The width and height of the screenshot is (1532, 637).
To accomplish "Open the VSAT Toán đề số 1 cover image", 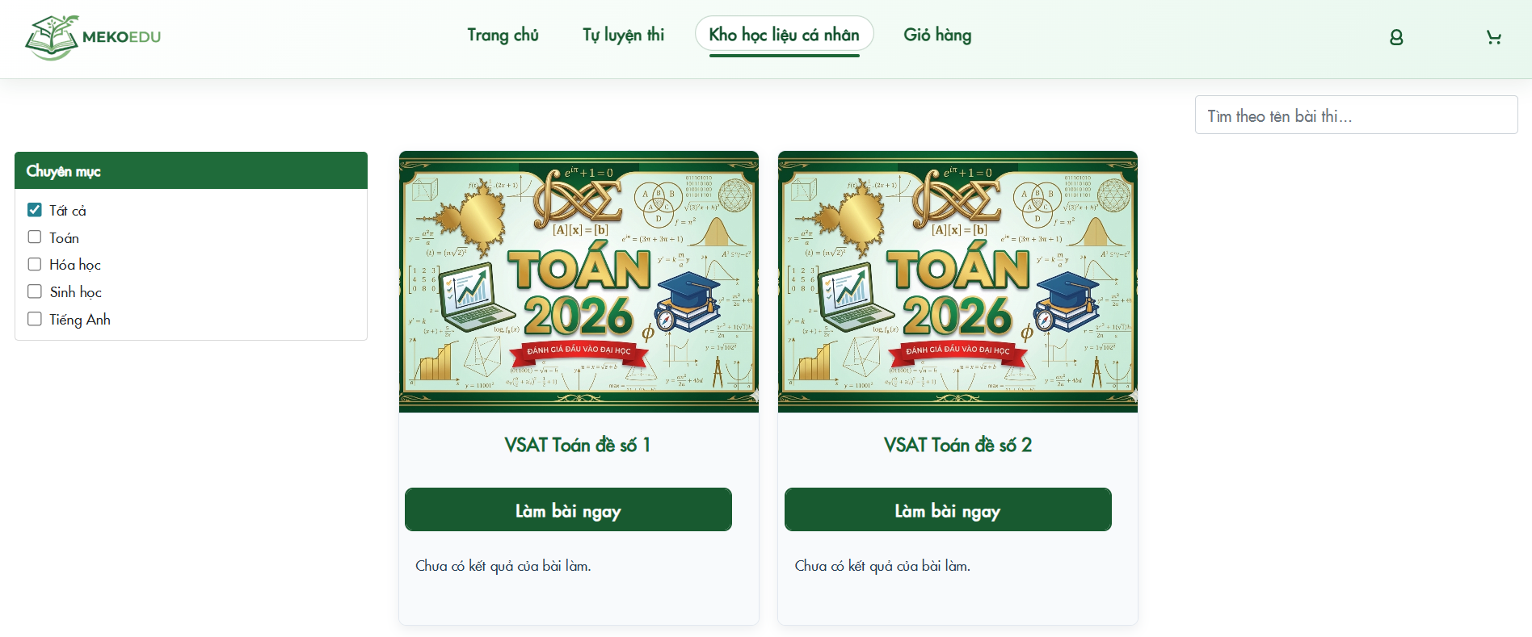I will [x=579, y=282].
